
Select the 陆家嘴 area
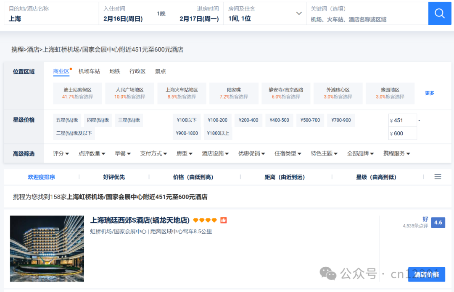point(234,93)
